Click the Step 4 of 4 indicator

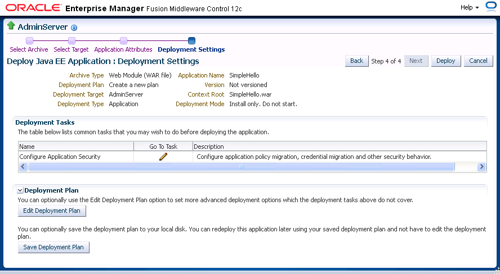click(386, 61)
